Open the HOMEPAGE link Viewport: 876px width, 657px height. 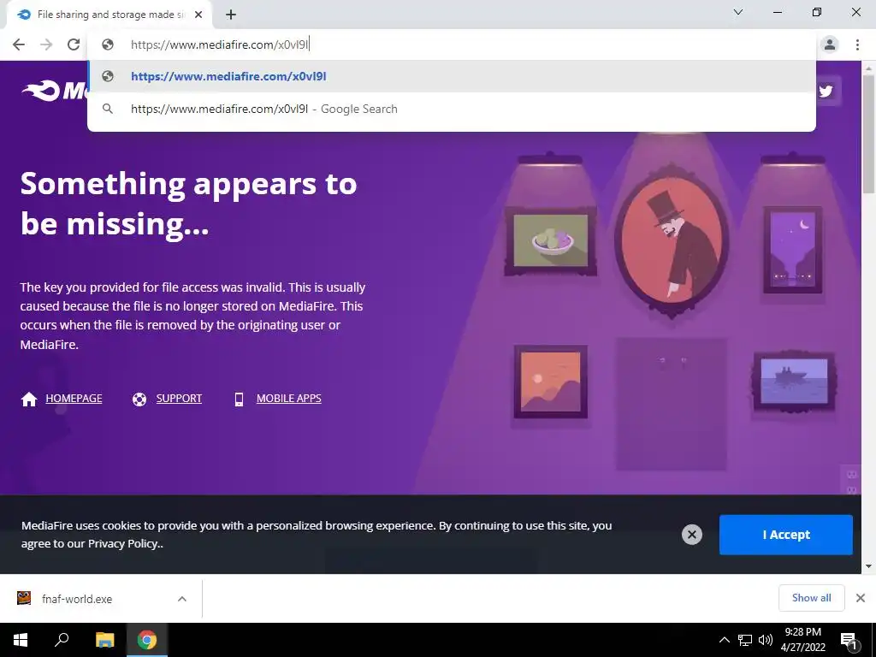click(x=74, y=399)
